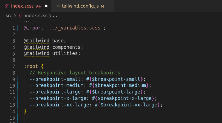Click the --breakpoint-medium property on line 10
Screen dimensions: 222x123
tap(56, 85)
